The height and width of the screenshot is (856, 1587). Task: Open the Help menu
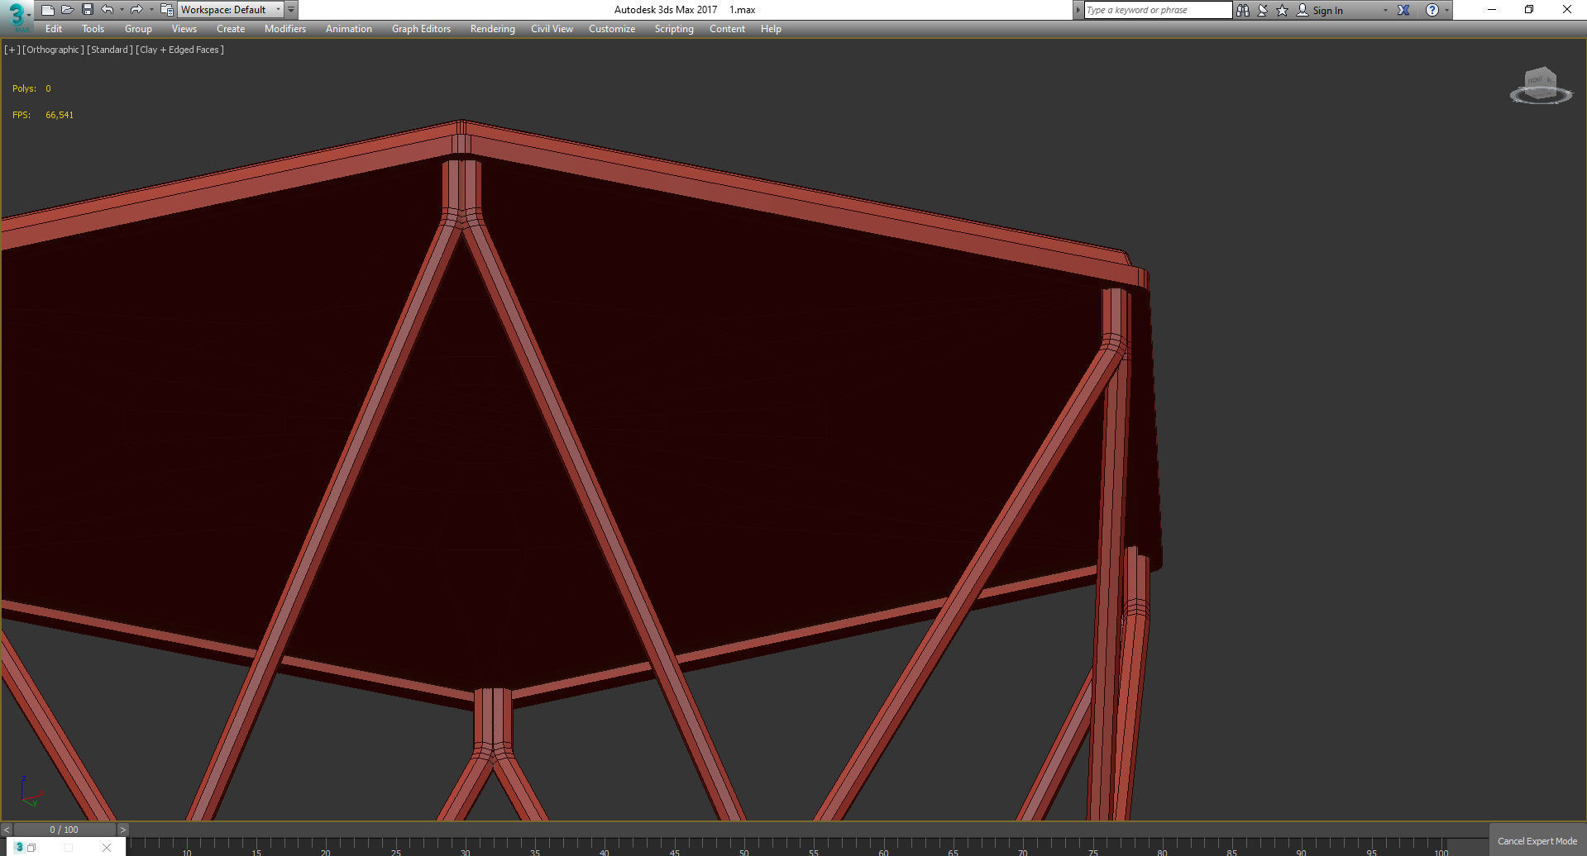[771, 29]
